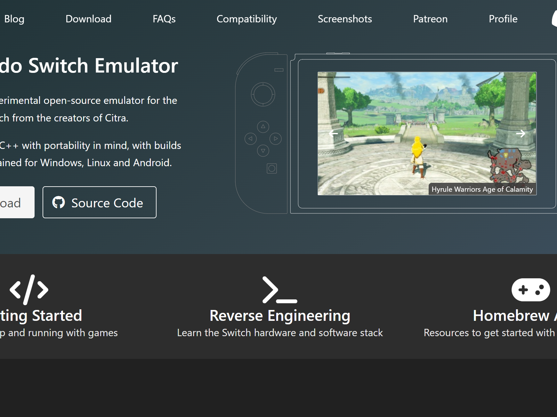
Task: Open the Blog page in the navigation
Action: (14, 19)
